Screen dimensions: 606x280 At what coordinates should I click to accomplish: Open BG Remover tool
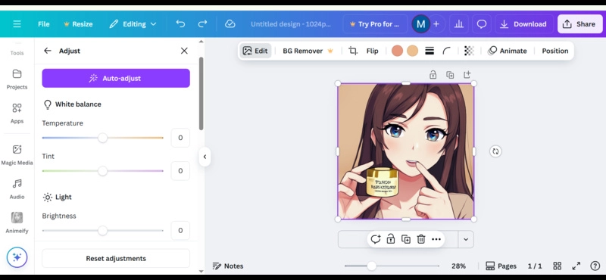click(x=308, y=51)
